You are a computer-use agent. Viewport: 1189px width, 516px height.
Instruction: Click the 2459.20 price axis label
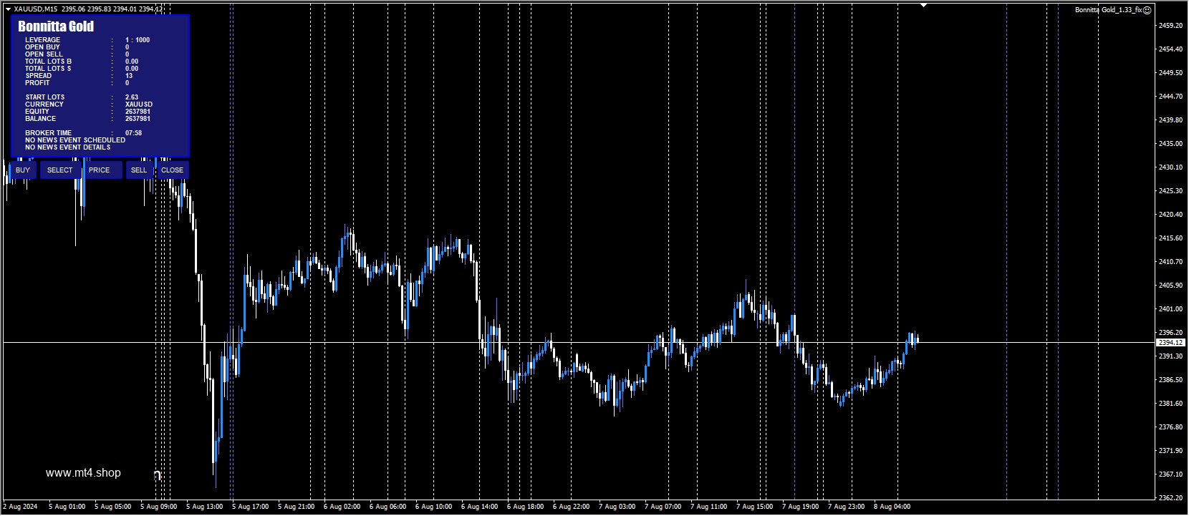[1170, 26]
